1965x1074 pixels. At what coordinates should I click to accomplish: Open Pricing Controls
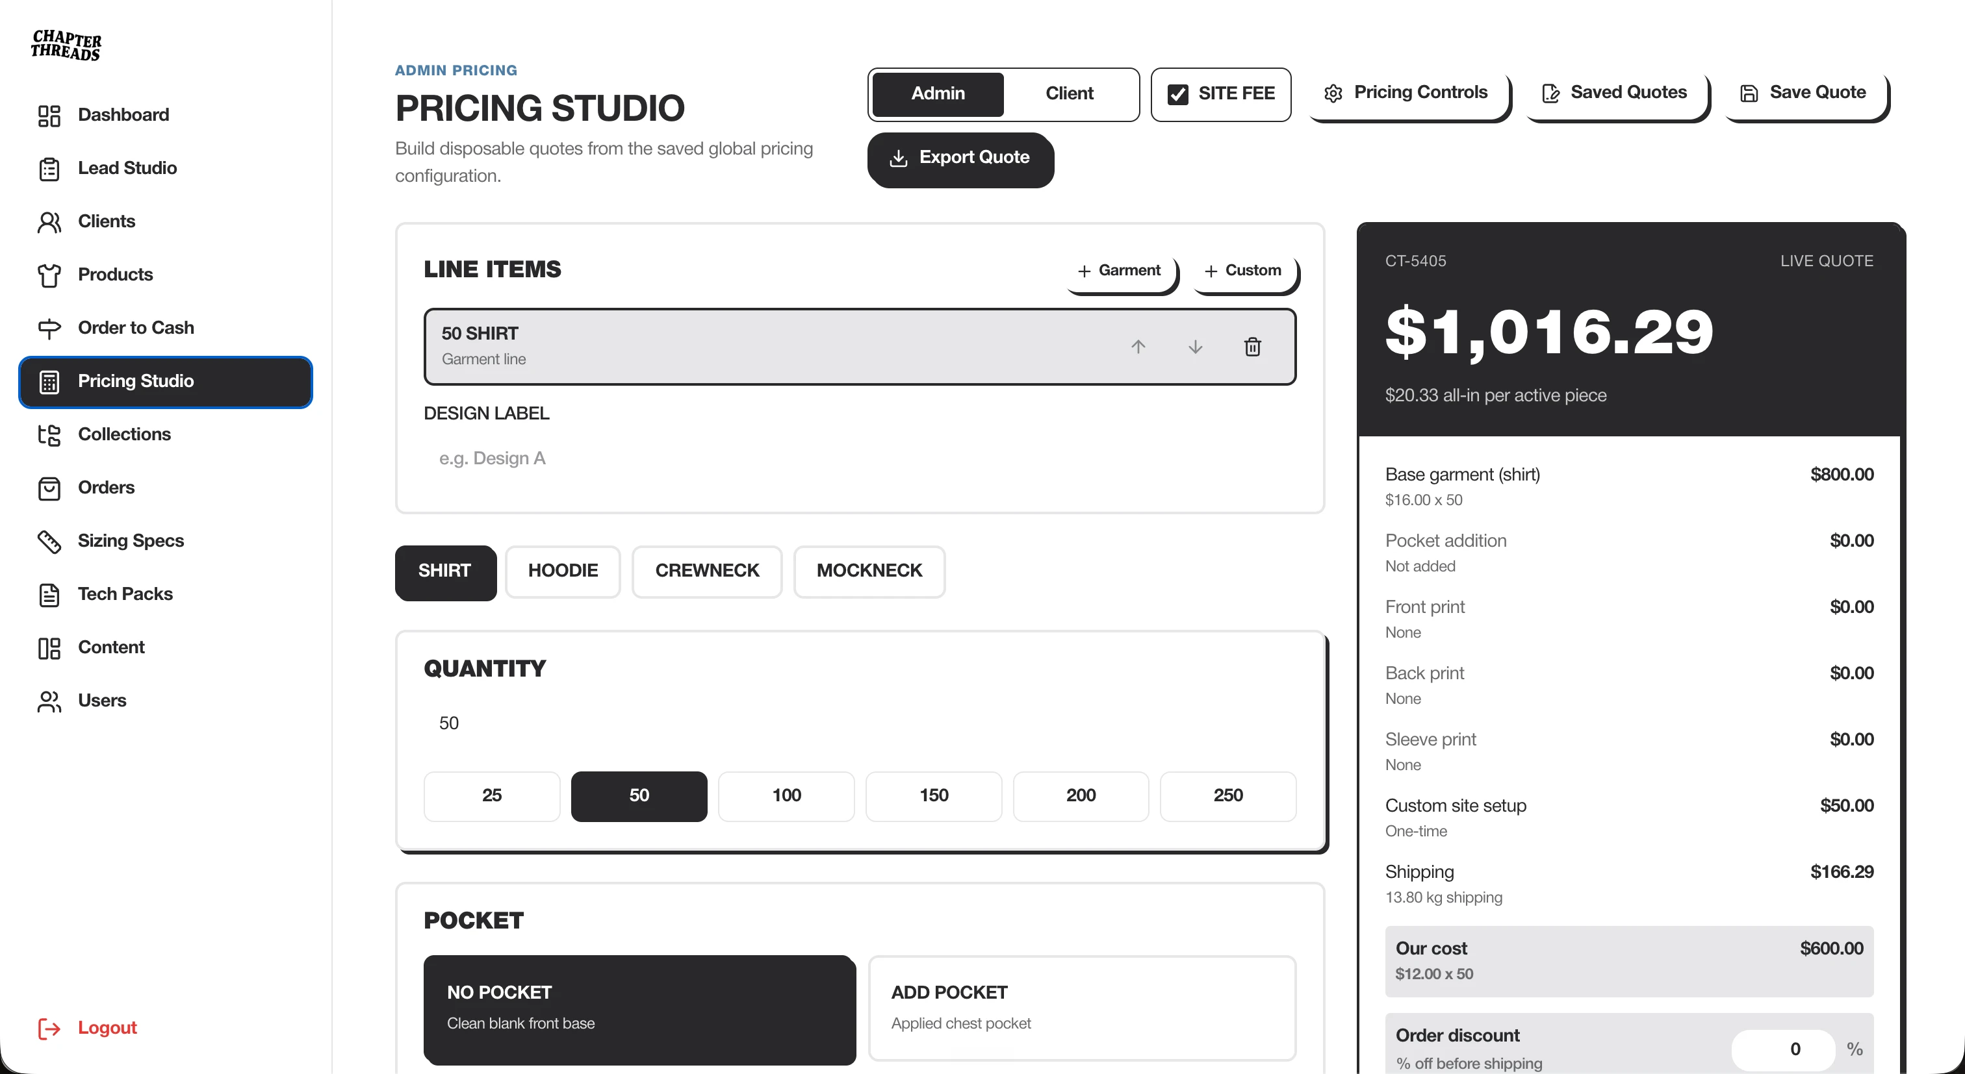[x=1408, y=94]
